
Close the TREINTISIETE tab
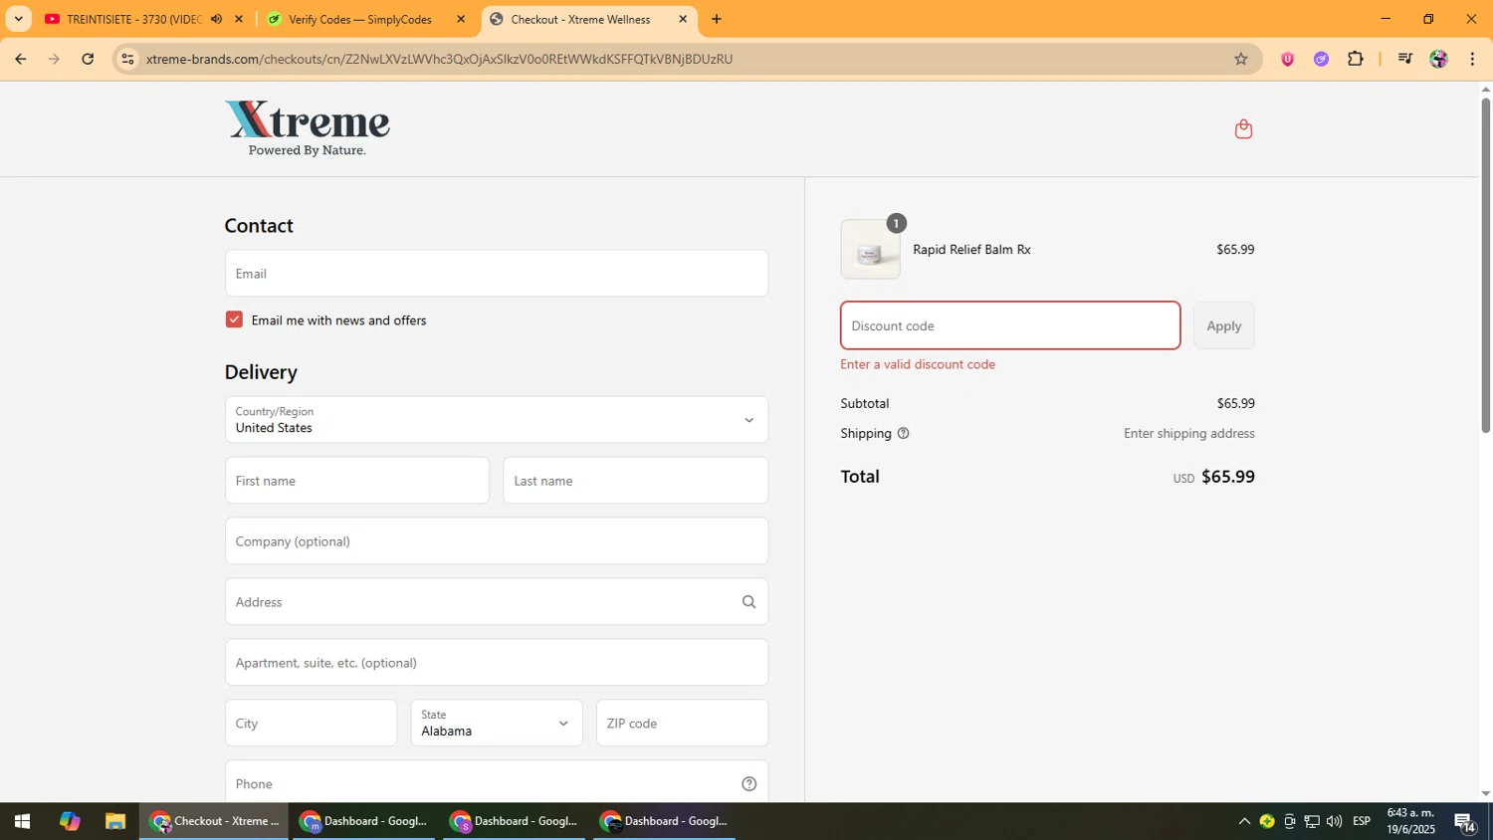(238, 19)
